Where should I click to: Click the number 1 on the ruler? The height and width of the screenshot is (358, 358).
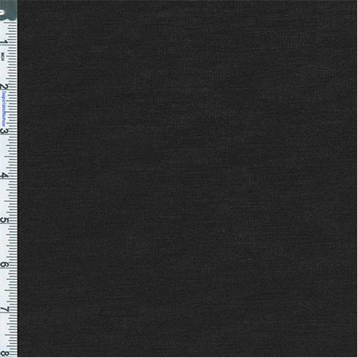pyautogui.click(x=4, y=42)
